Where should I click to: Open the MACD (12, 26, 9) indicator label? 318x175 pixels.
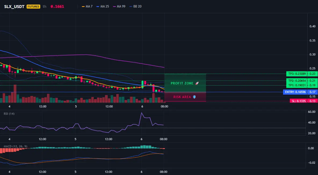[x=15, y=146]
